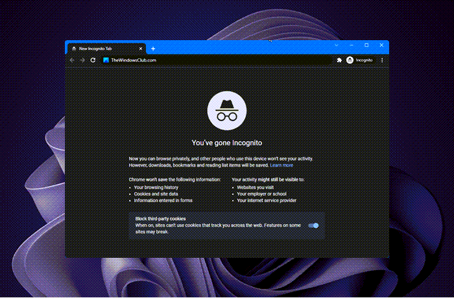This screenshot has height=298, width=454.
Task: Minimize the Chrome window
Action: [x=352, y=45]
